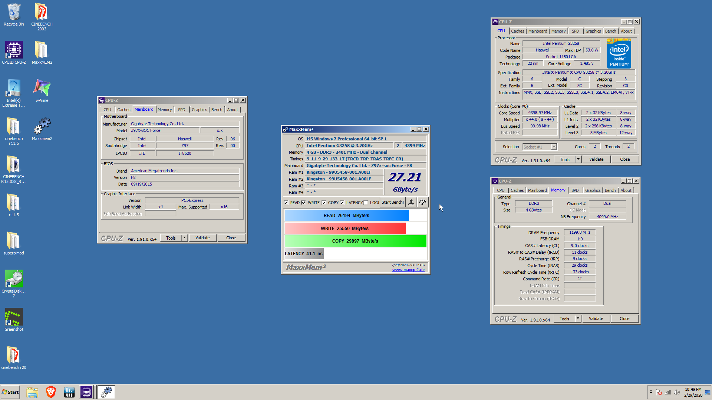
Task: Click Tools button in Memory CPU-Z window
Action: 564,319
